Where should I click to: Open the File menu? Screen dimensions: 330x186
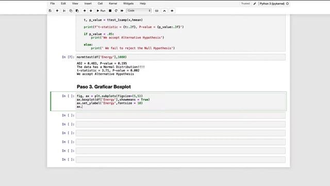(53, 4)
